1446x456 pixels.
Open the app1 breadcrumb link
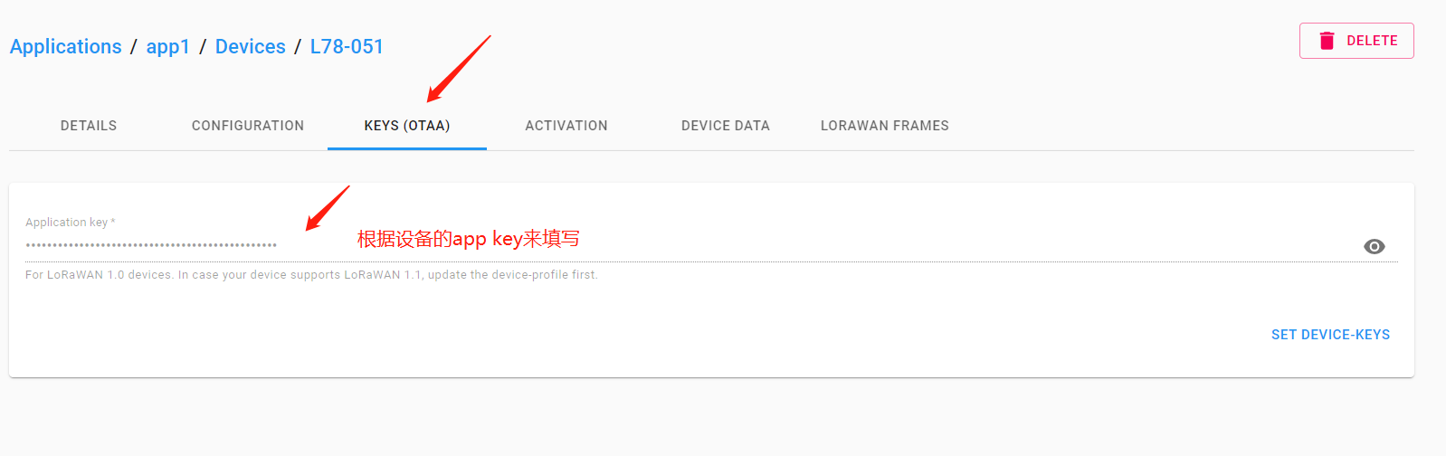pyautogui.click(x=168, y=46)
